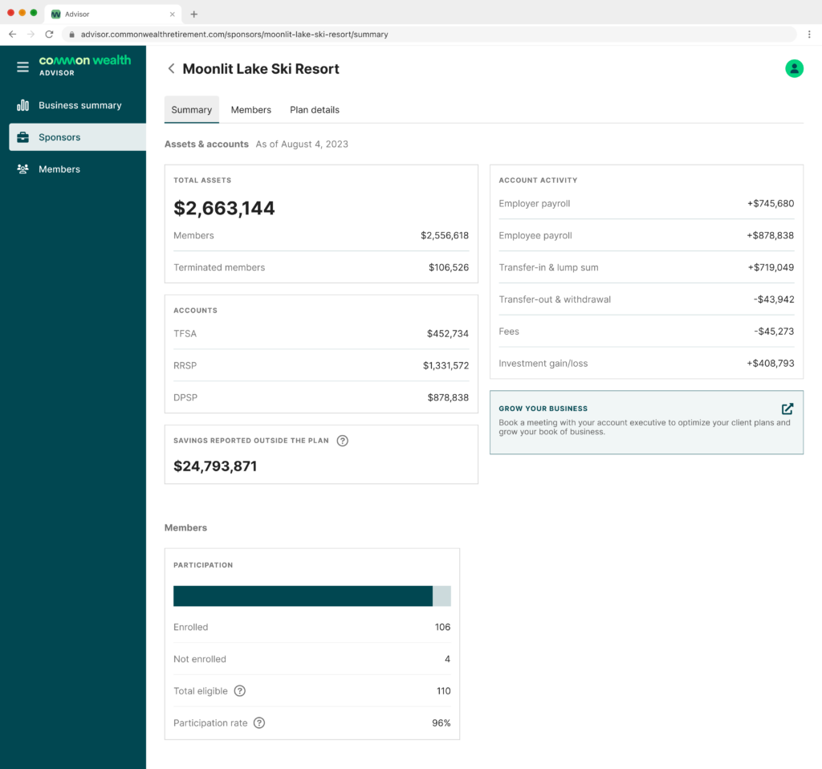Click the Assets & accounts section heading
The width and height of the screenshot is (822, 769).
point(206,144)
